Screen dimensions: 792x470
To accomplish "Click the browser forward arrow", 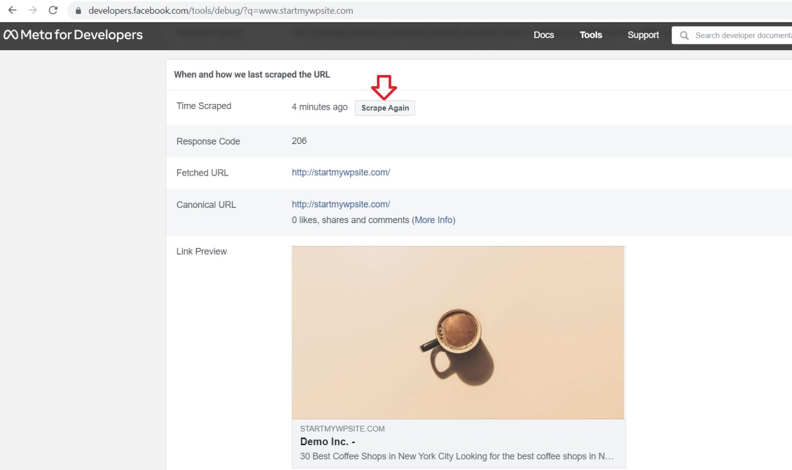I will [x=32, y=10].
